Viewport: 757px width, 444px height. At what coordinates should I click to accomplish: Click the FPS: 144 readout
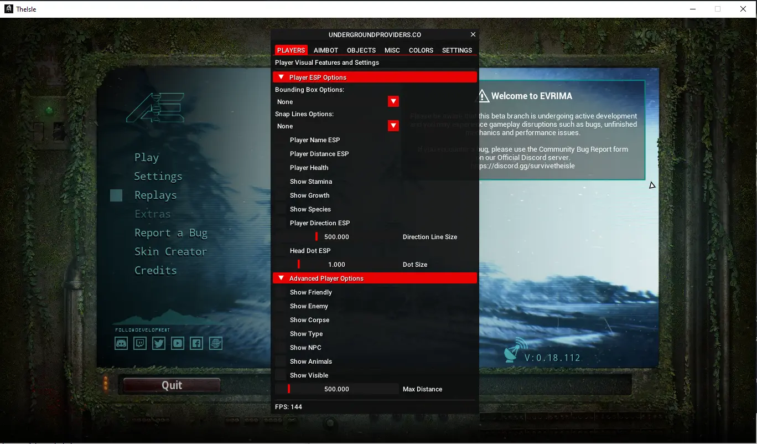[289, 407]
